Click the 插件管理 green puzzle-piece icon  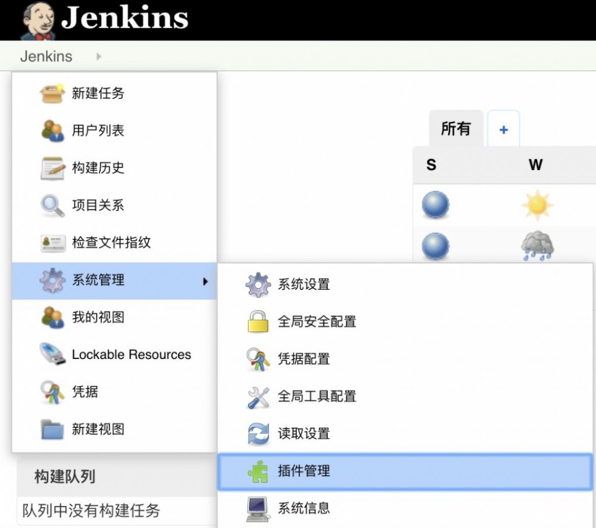[257, 471]
